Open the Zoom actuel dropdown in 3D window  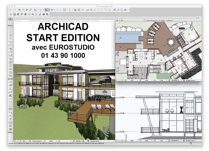click(x=37, y=141)
